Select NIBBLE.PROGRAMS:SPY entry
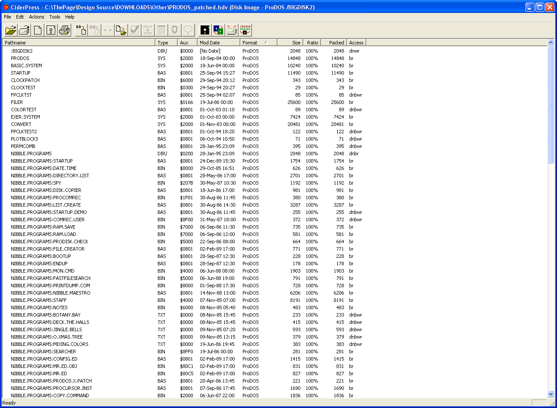This screenshot has height=408, width=557. [185, 183]
